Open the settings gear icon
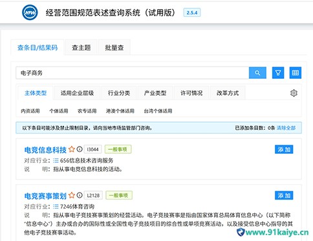 pyautogui.click(x=294, y=93)
